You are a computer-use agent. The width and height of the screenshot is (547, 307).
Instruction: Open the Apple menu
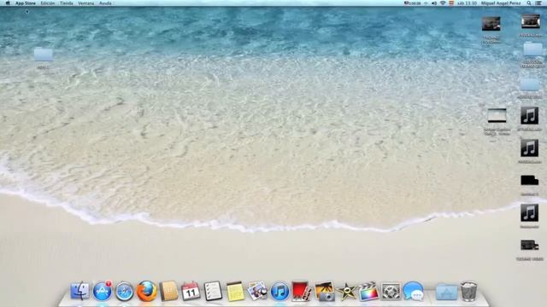click(x=8, y=3)
